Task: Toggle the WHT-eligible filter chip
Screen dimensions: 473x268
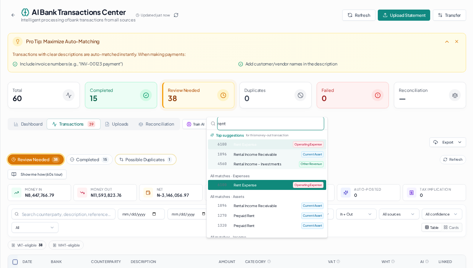Action: click(x=66, y=245)
